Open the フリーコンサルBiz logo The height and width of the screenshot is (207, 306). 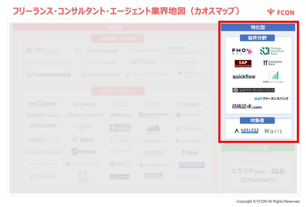coord(144,50)
